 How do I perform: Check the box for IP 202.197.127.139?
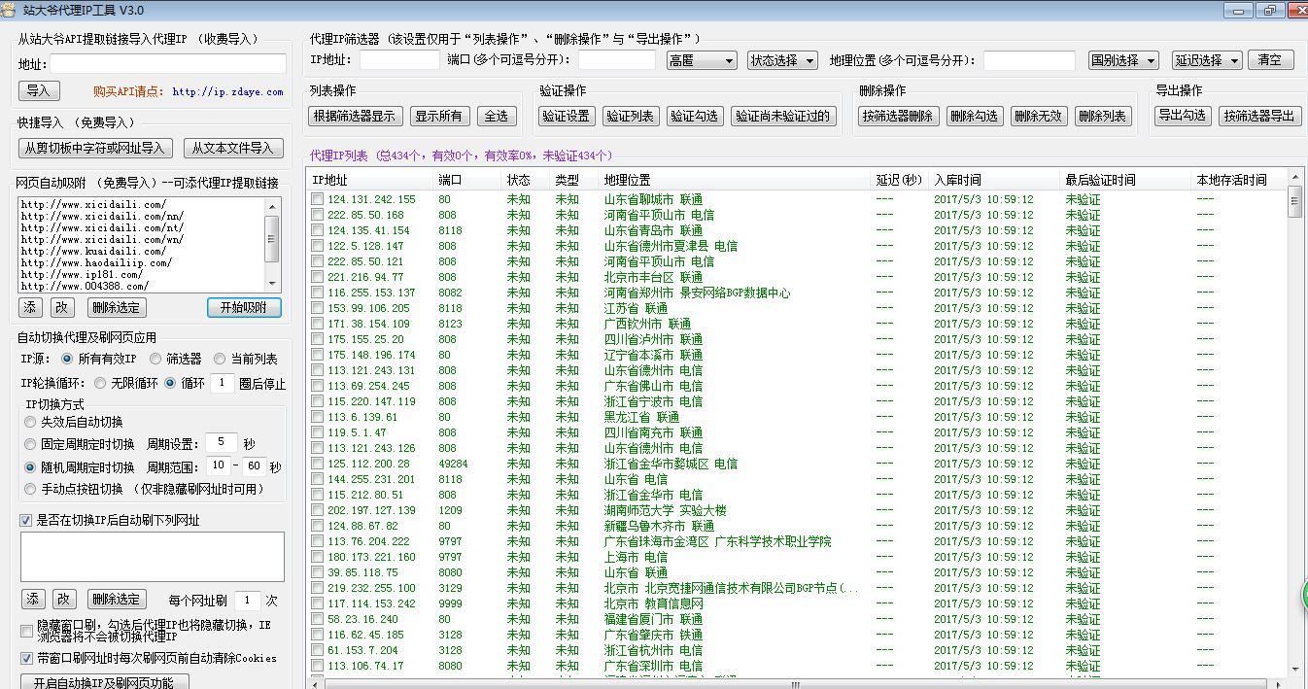[x=318, y=510]
